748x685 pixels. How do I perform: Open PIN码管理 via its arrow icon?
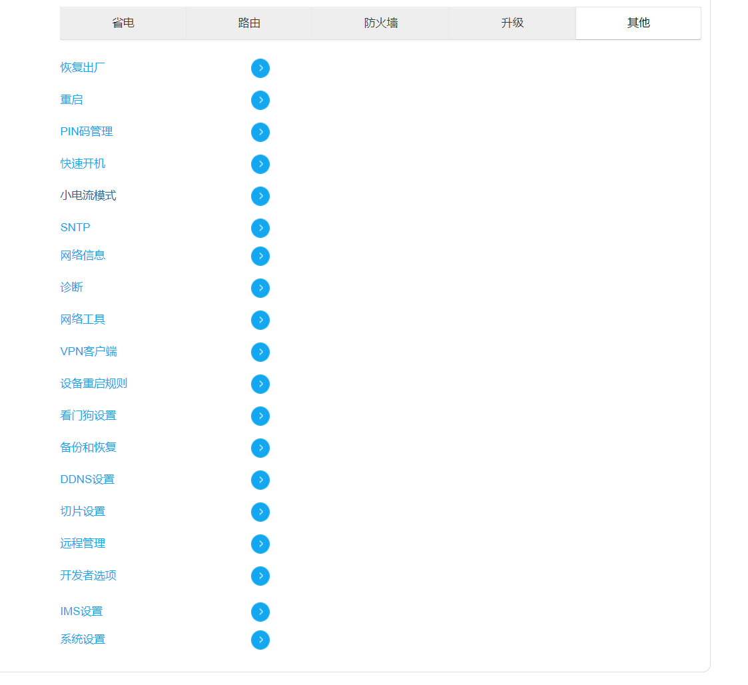[260, 132]
